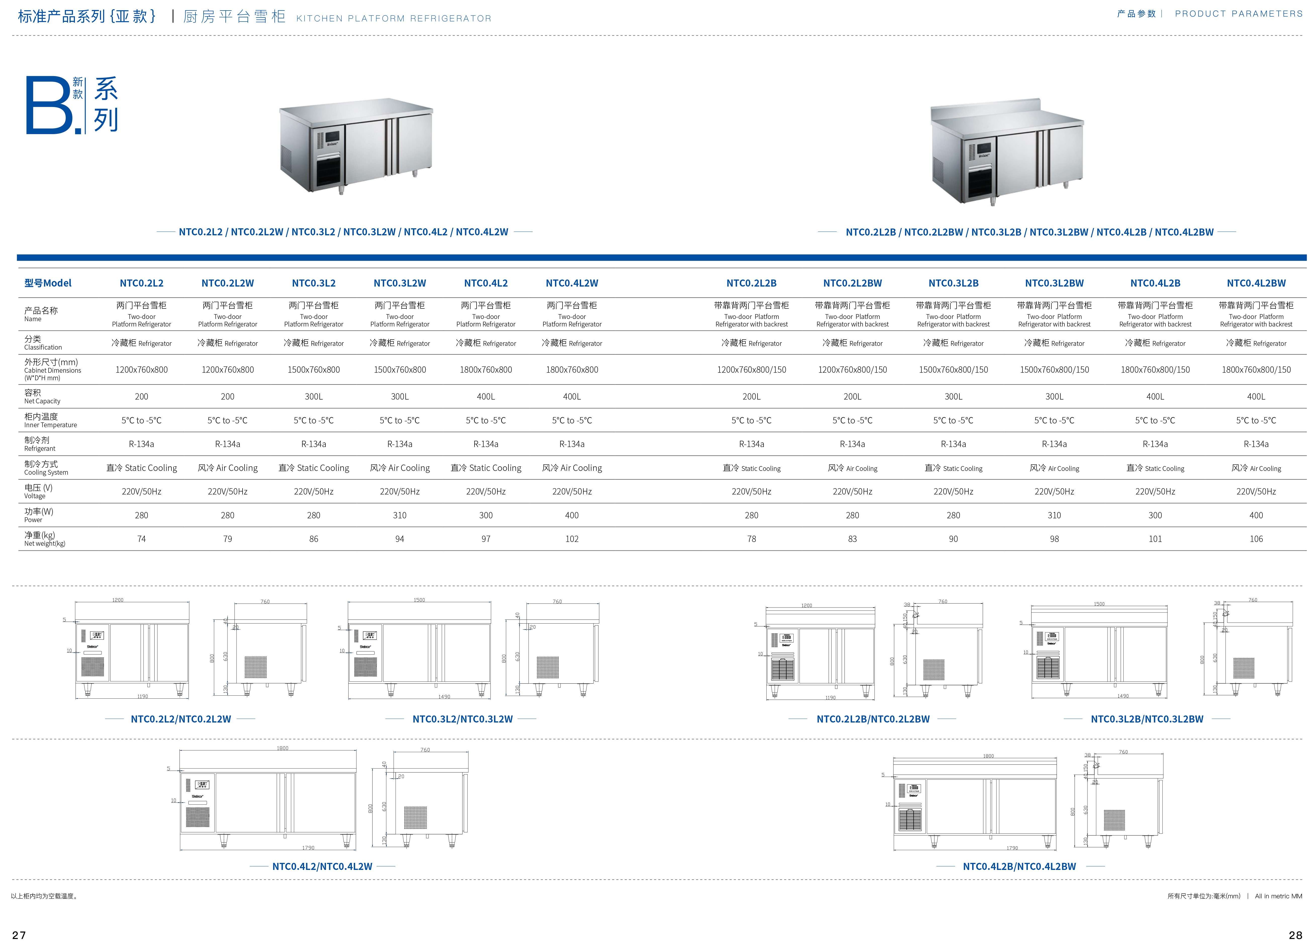This screenshot has width=1316, height=944.
Task: Click the NTC0.2L2/NTC0.2L2W front-view dimension drawing
Action: 126,649
